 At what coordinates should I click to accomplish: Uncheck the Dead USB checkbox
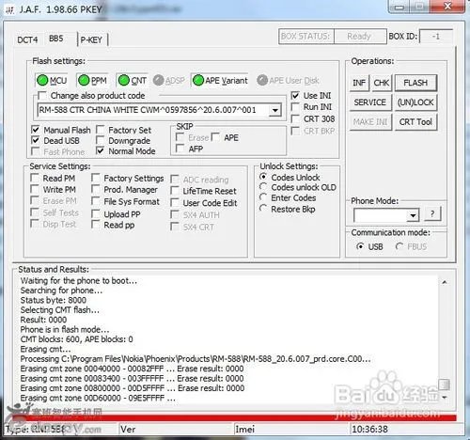point(36,140)
